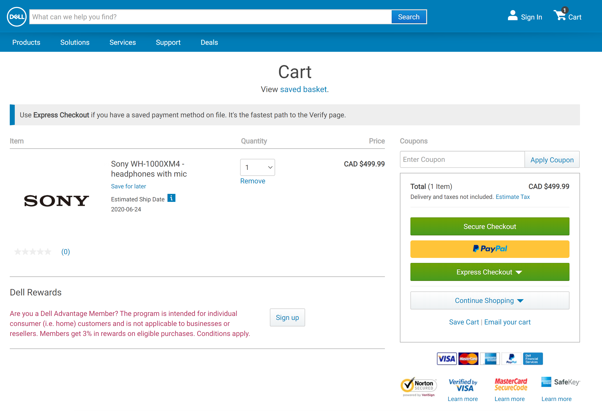
Task: Remove the Sony headphones from cart
Action: [x=253, y=181]
